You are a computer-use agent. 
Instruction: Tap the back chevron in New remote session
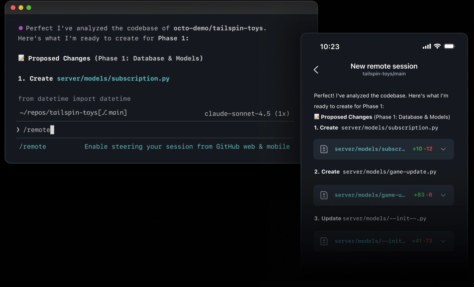(316, 69)
